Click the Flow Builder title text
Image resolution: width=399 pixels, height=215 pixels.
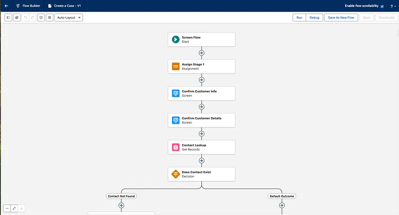[x=31, y=6]
